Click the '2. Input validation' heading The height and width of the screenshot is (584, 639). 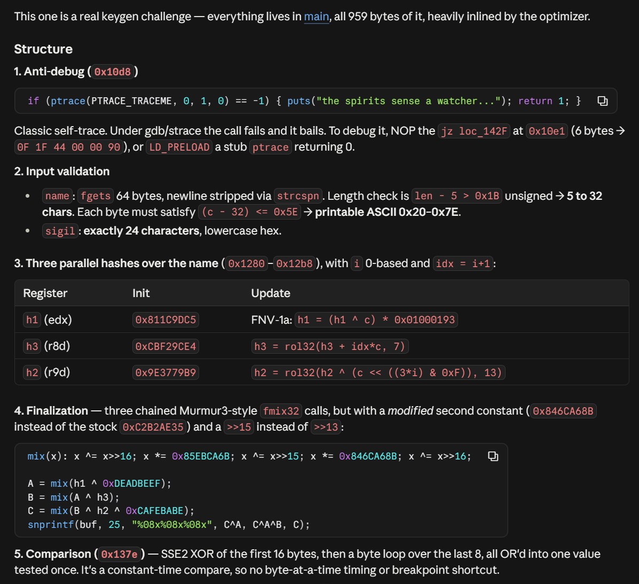pos(62,172)
